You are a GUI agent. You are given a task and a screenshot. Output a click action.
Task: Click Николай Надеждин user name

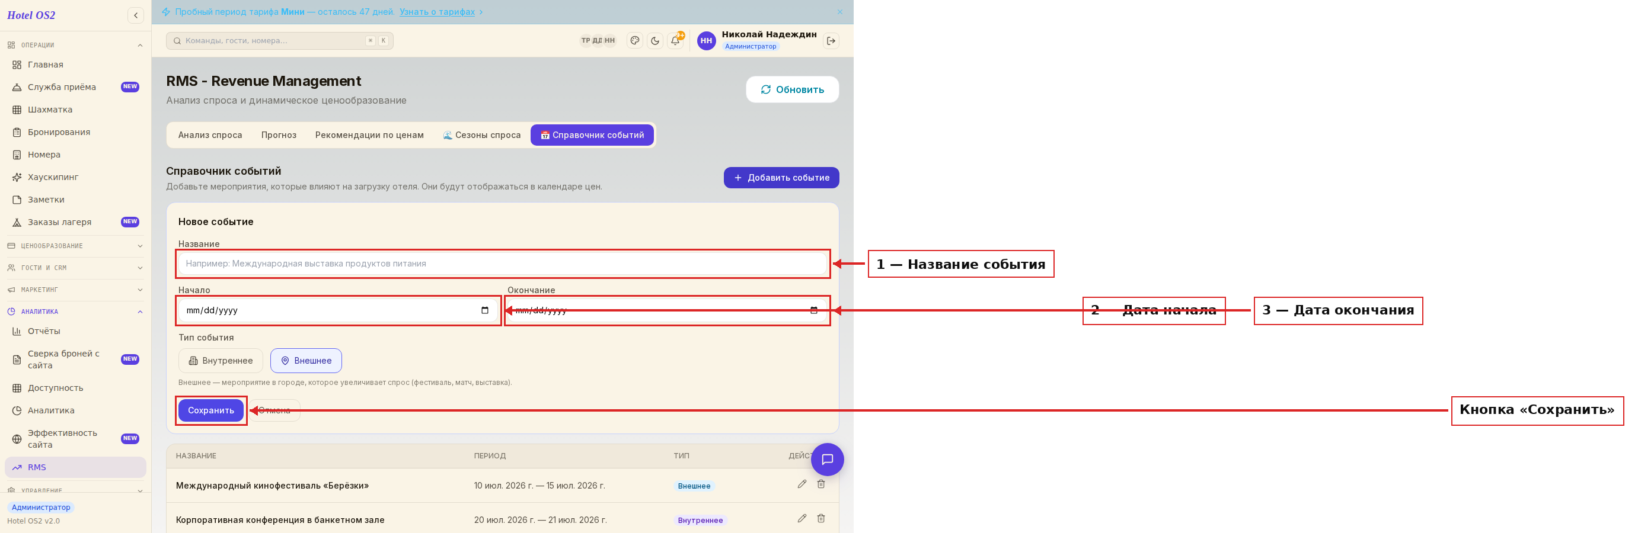pos(769,34)
